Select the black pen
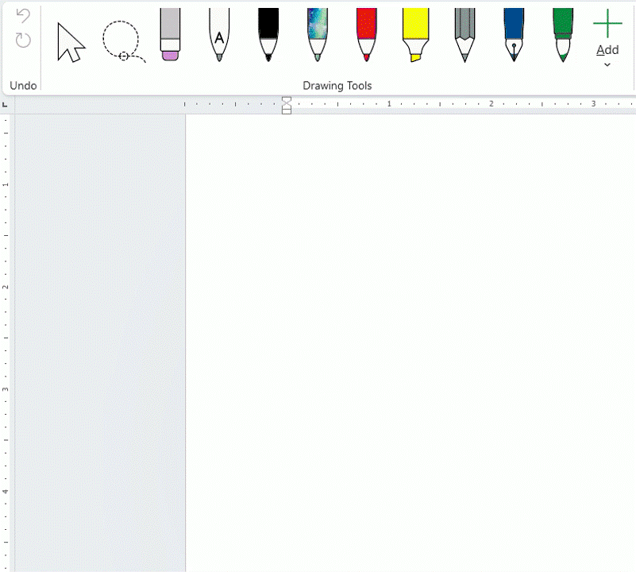Viewport: 636px width, 572px height. [268, 35]
